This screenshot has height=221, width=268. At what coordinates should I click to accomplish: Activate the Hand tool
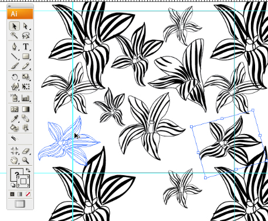point(15,160)
